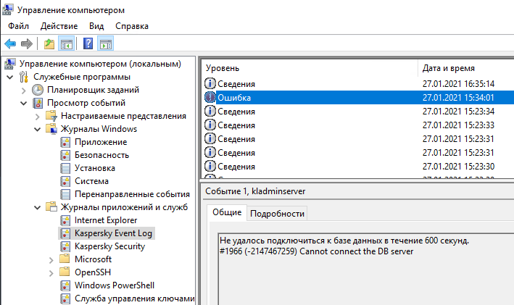Click the Internet Explorer log icon

[x=65, y=220]
